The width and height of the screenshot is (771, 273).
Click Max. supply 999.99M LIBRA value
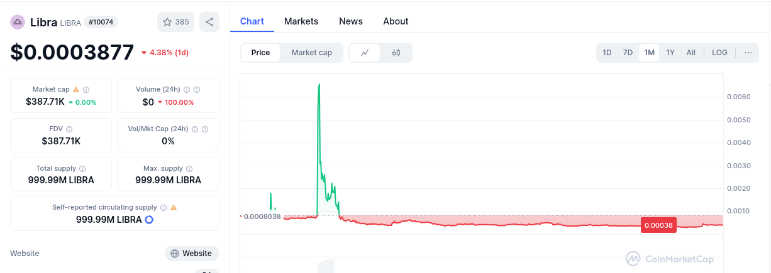point(168,180)
